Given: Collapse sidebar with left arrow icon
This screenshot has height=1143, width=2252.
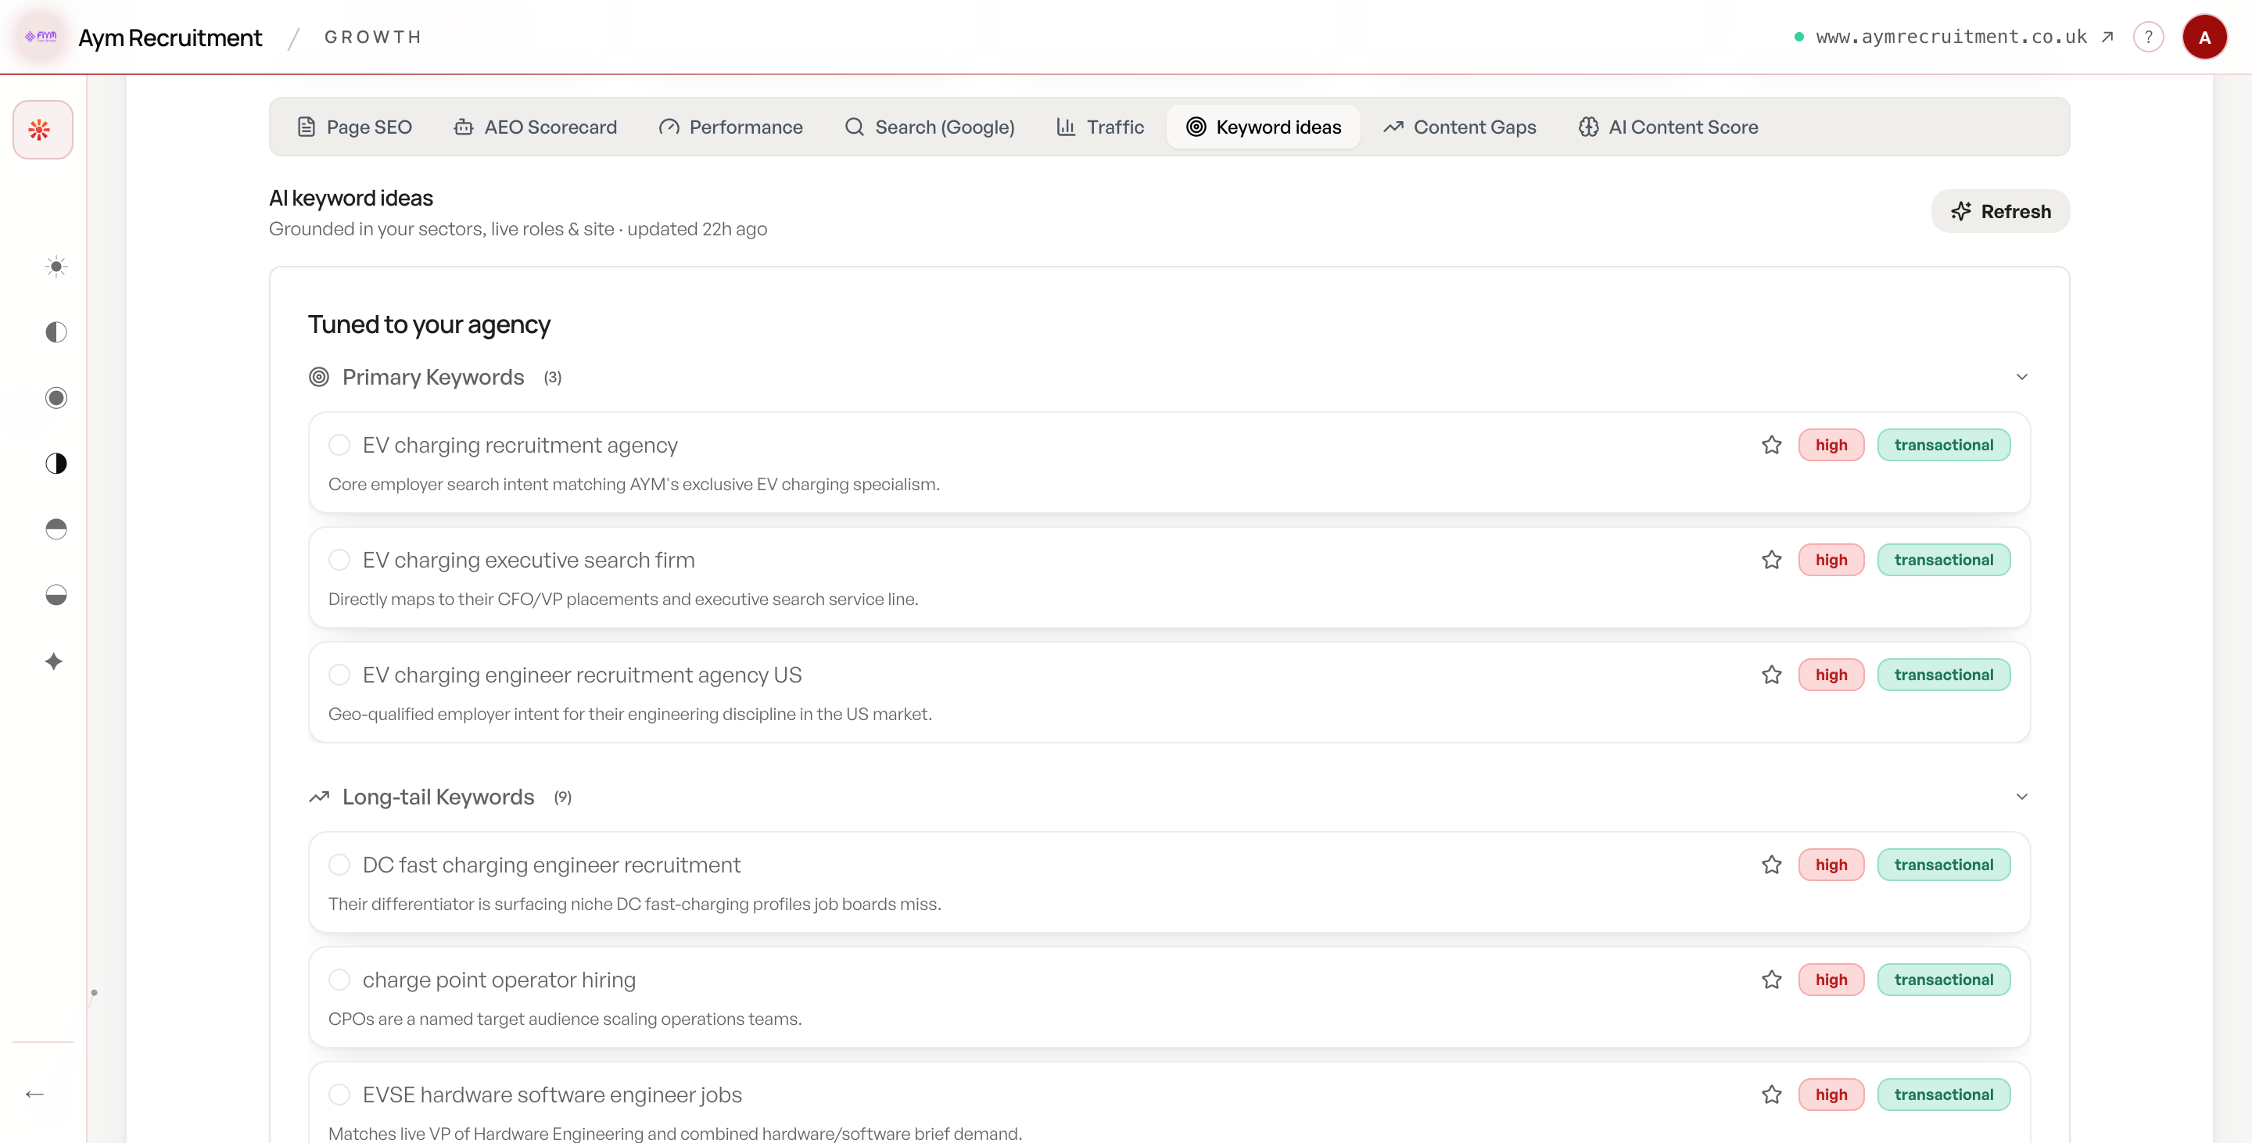Looking at the screenshot, I should pos(35,1094).
